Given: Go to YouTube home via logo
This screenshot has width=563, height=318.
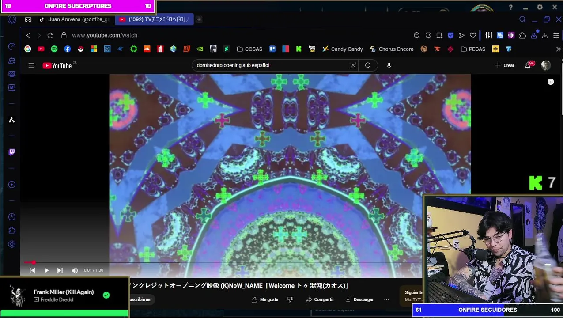Looking at the screenshot, I should (x=57, y=65).
